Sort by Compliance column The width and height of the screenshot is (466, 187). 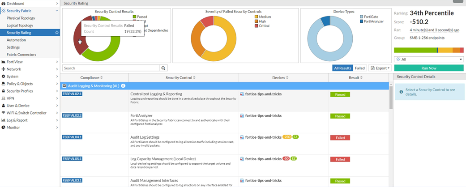[x=91, y=78]
